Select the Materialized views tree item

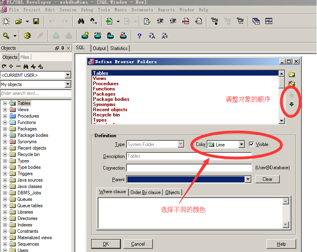coord(34,238)
